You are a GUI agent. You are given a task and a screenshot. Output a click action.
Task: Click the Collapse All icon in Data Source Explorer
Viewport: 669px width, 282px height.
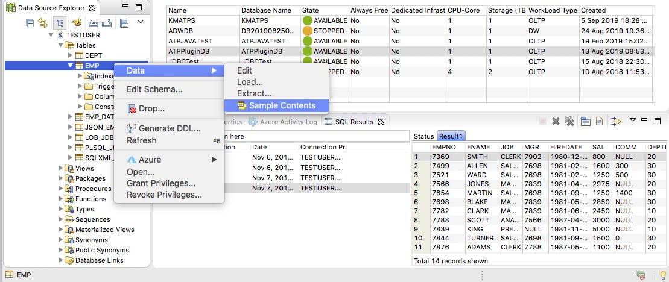[31, 23]
